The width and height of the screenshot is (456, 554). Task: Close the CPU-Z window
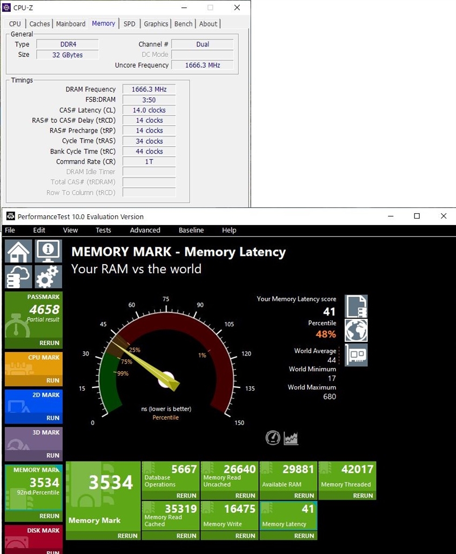[x=237, y=8]
